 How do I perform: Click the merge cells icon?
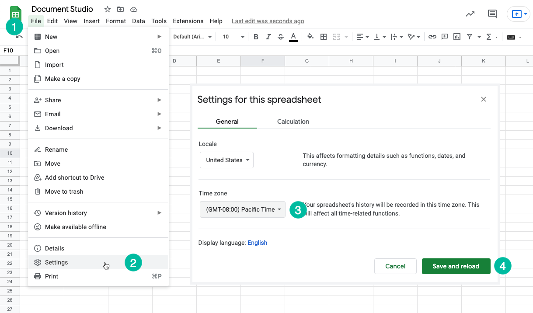coord(337,37)
